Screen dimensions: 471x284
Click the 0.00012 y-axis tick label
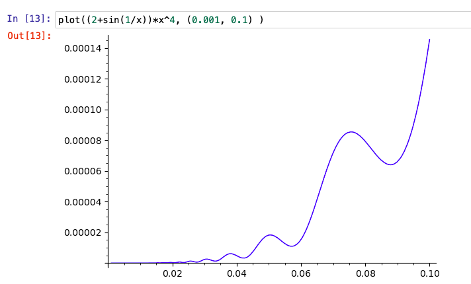click(82, 79)
